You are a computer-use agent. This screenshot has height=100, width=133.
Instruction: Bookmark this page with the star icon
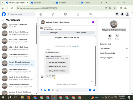tap(114, 8)
